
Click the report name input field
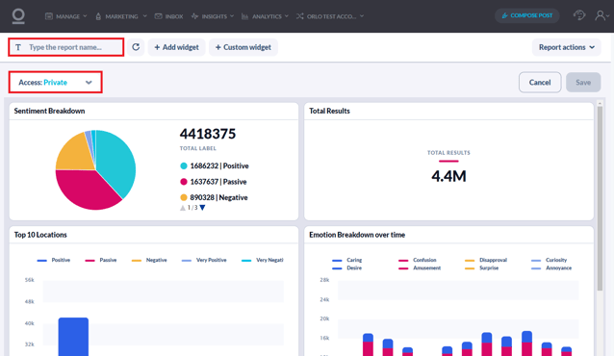[66, 47]
